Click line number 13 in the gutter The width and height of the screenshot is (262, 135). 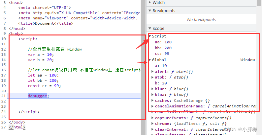[x=4, y=55]
